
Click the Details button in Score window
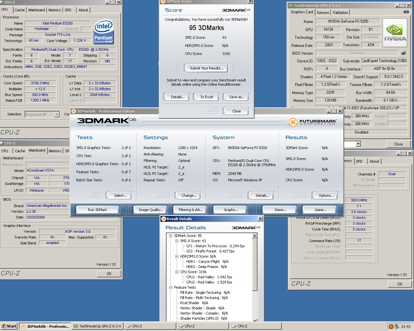click(178, 97)
